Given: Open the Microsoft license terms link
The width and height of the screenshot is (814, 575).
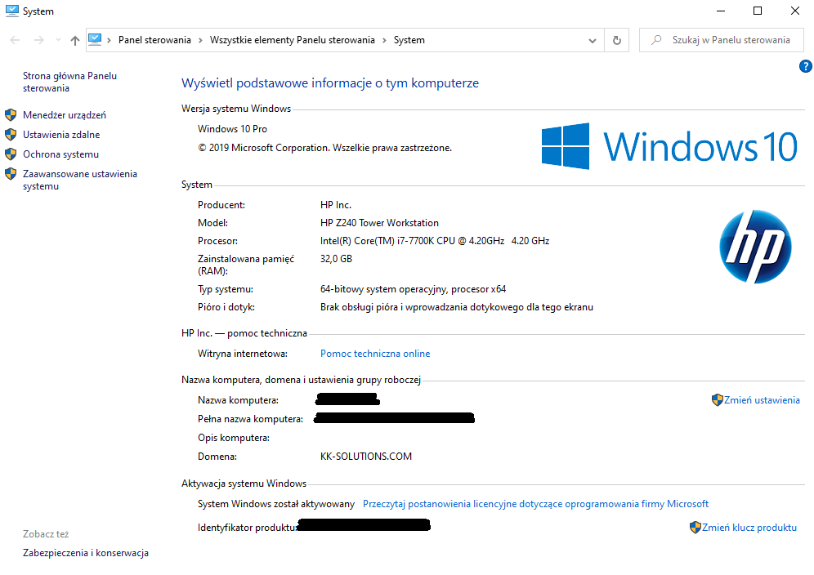Looking at the screenshot, I should tap(536, 504).
